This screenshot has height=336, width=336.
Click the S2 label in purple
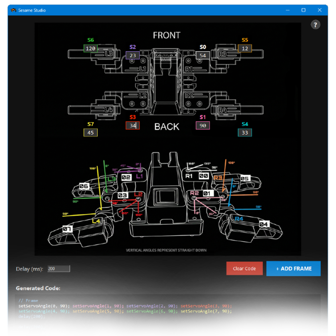pos(133,47)
